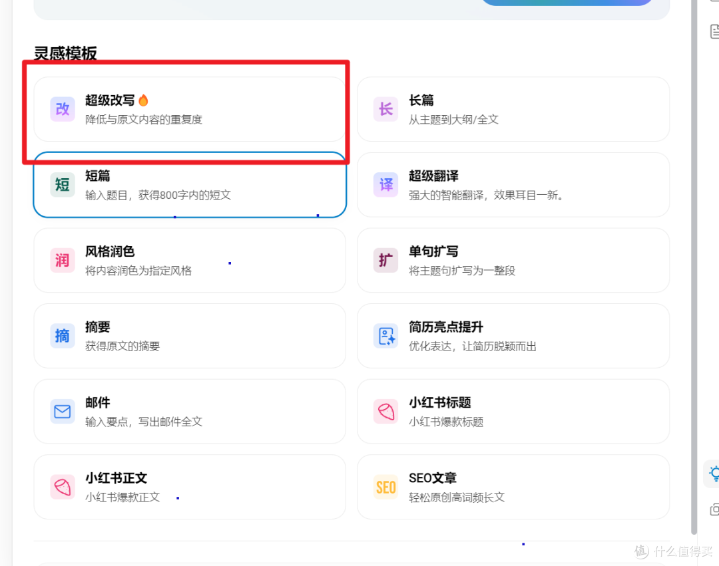Viewport: 719px width, 566px height.
Task: Click the text 将主题句扩写为一整段
Action: (x=462, y=271)
